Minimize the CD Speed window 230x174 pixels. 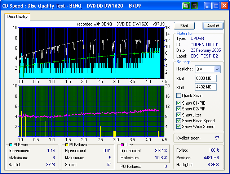point(207,6)
